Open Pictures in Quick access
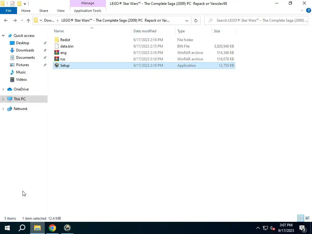 [x=22, y=65]
